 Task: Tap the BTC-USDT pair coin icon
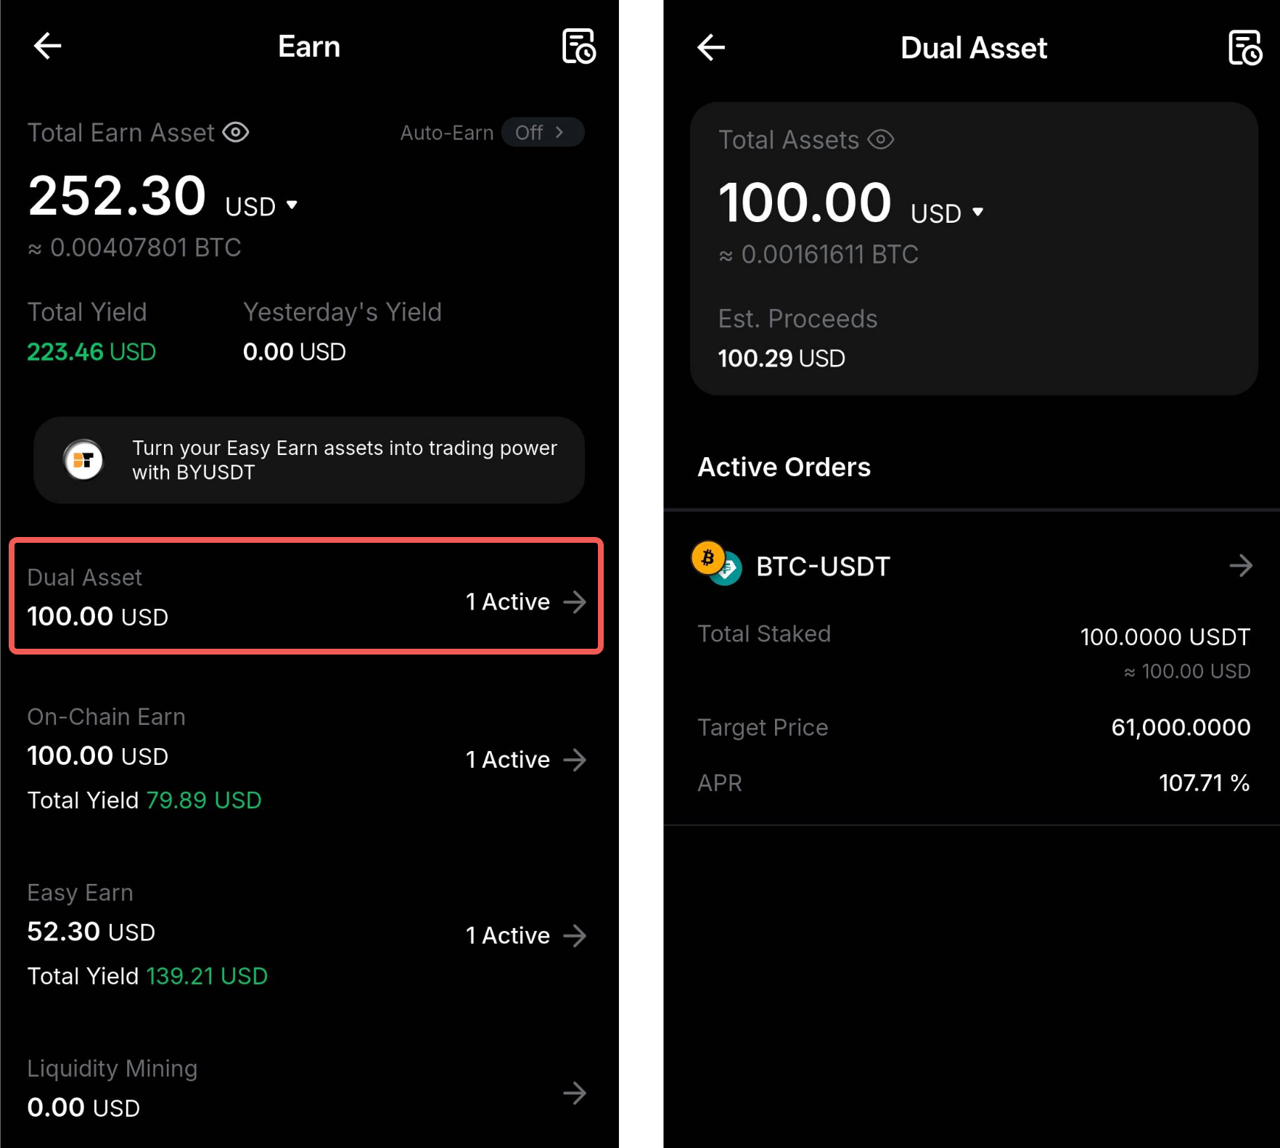(x=716, y=564)
